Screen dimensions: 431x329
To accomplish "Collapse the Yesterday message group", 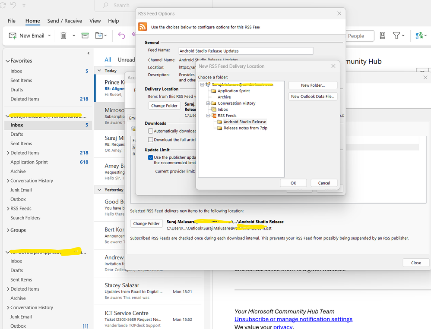I will point(99,190).
